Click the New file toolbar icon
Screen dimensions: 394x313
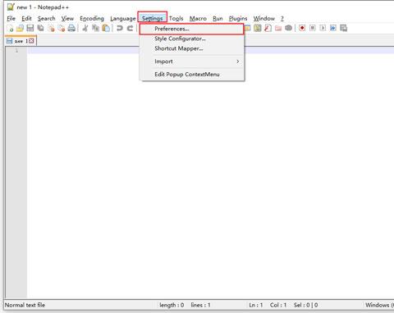pos(10,28)
